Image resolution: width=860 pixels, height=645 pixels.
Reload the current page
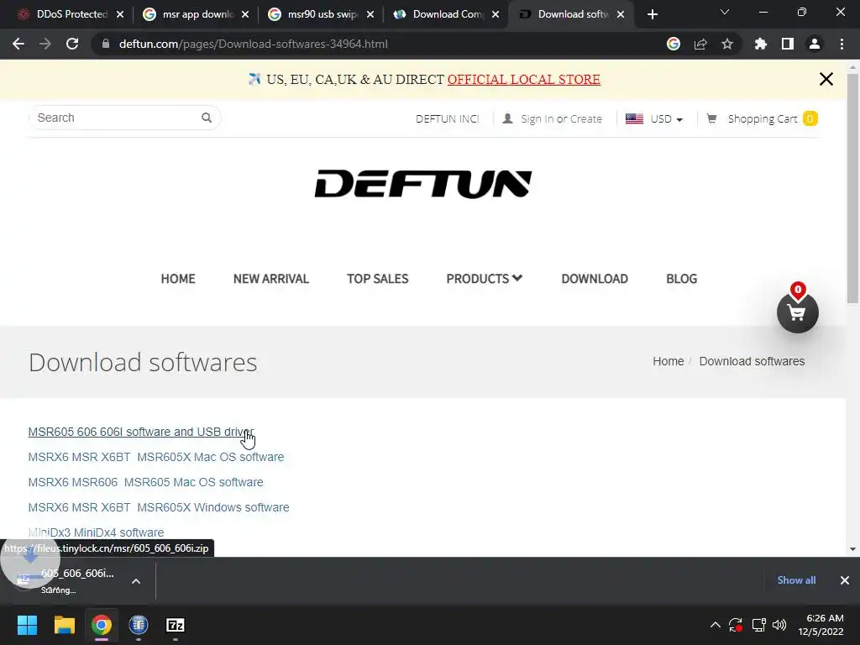[72, 44]
